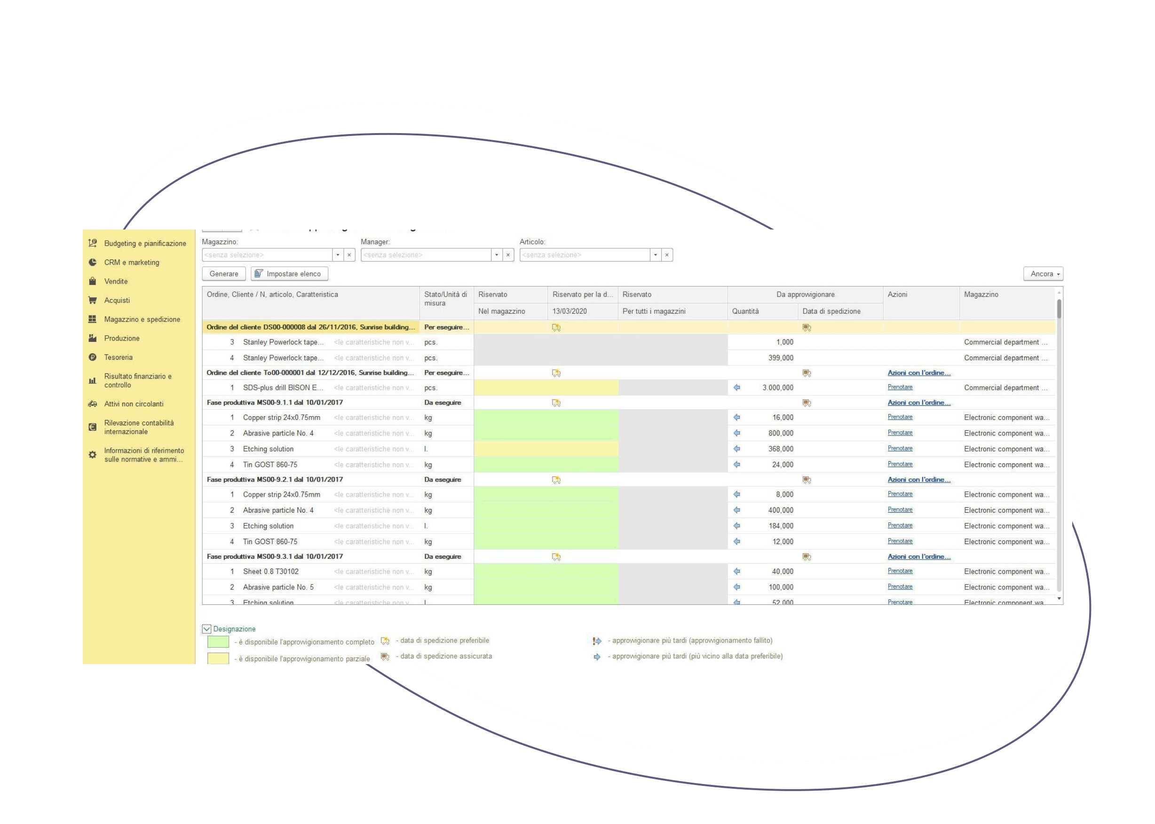This screenshot has width=1155, height=824.
Task: Click the preferred shipping date icon in the DS00-000008 row
Action: [556, 328]
